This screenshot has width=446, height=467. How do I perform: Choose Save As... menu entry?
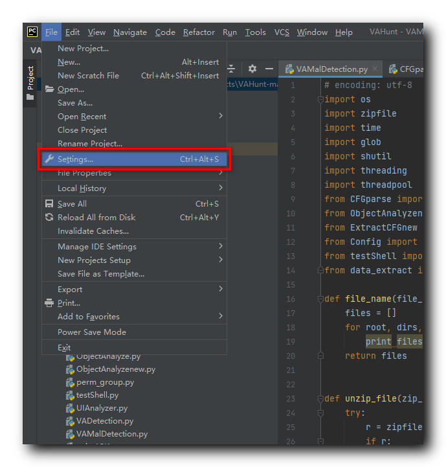[134, 103]
